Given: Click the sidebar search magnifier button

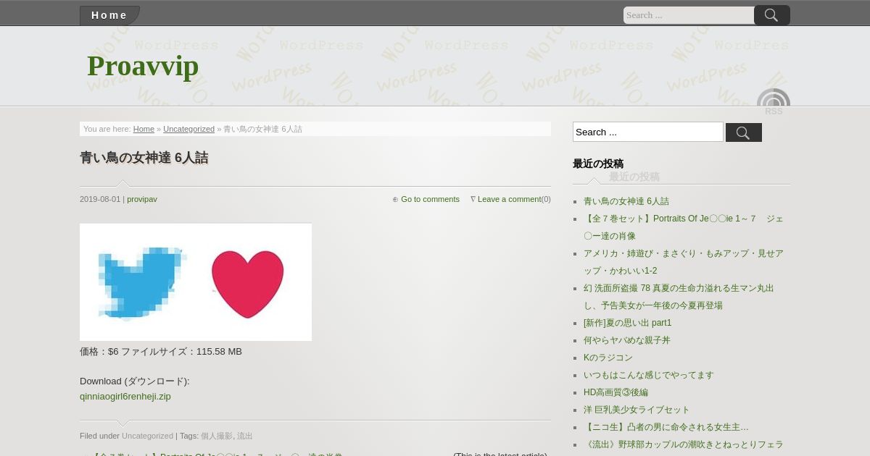Looking at the screenshot, I should (x=744, y=132).
